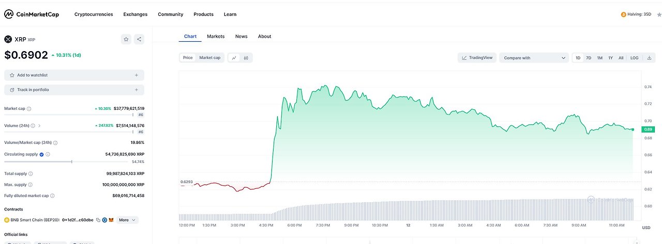Switch to the About tab
Image resolution: width=662 pixels, height=244 pixels.
[x=265, y=36]
